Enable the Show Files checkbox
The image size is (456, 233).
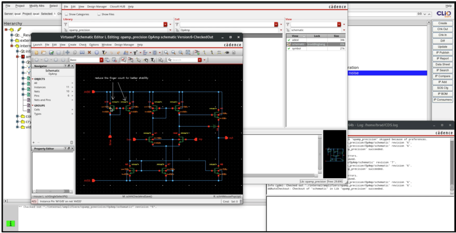coord(99,14)
